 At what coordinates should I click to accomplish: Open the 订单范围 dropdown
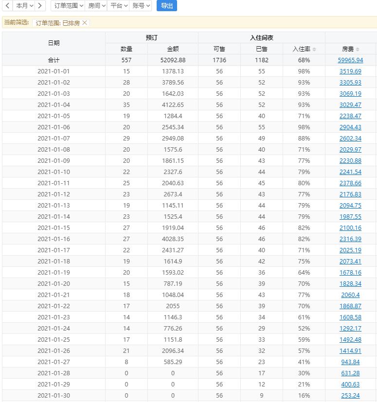[68, 6]
